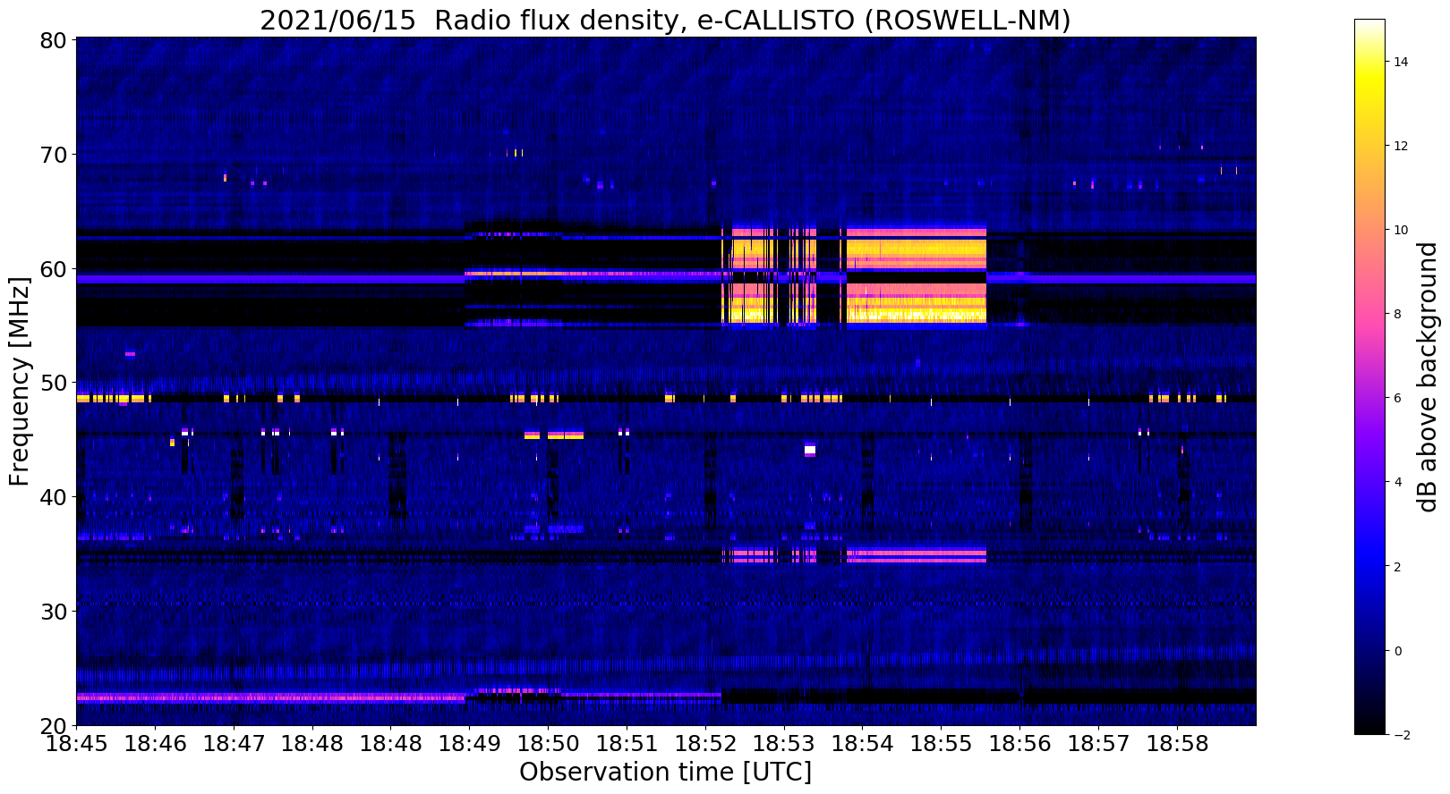Viewport: 1450px width, 794px height.
Task: Click the color scale bar gradient
Action: point(1369,376)
